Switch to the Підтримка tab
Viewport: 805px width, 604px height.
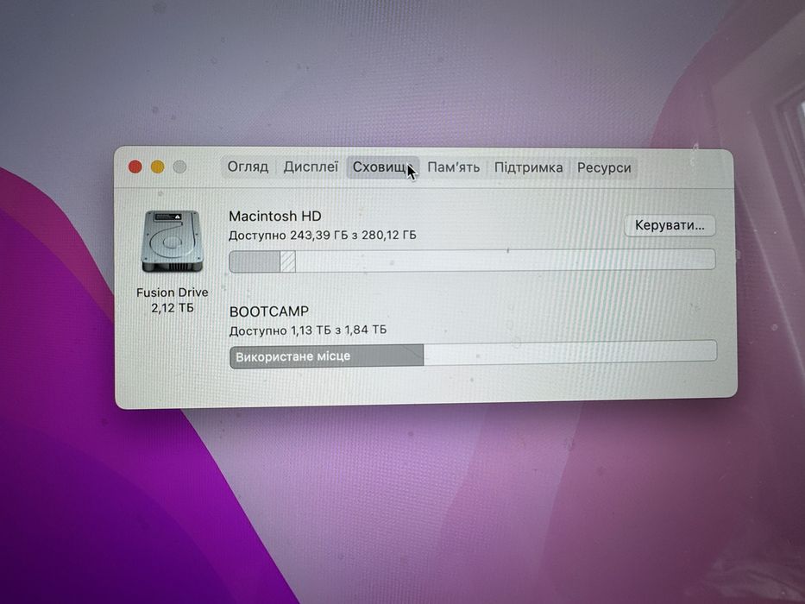tap(528, 167)
